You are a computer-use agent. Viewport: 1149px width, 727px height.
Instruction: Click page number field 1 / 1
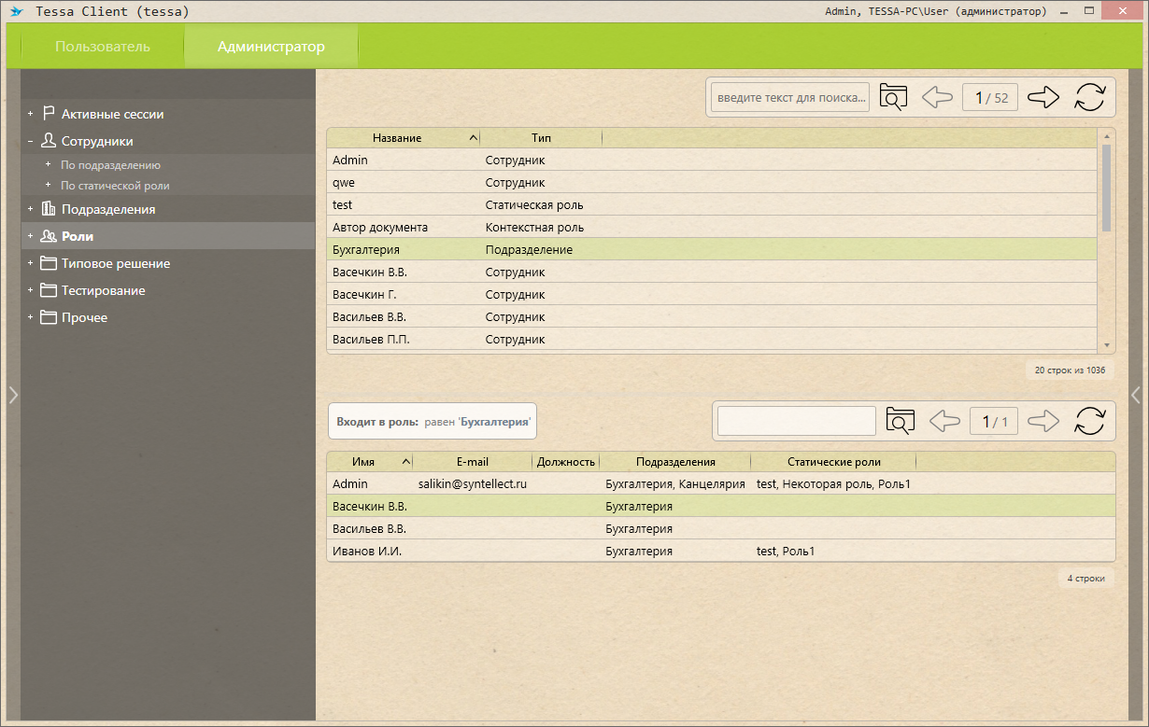click(994, 421)
